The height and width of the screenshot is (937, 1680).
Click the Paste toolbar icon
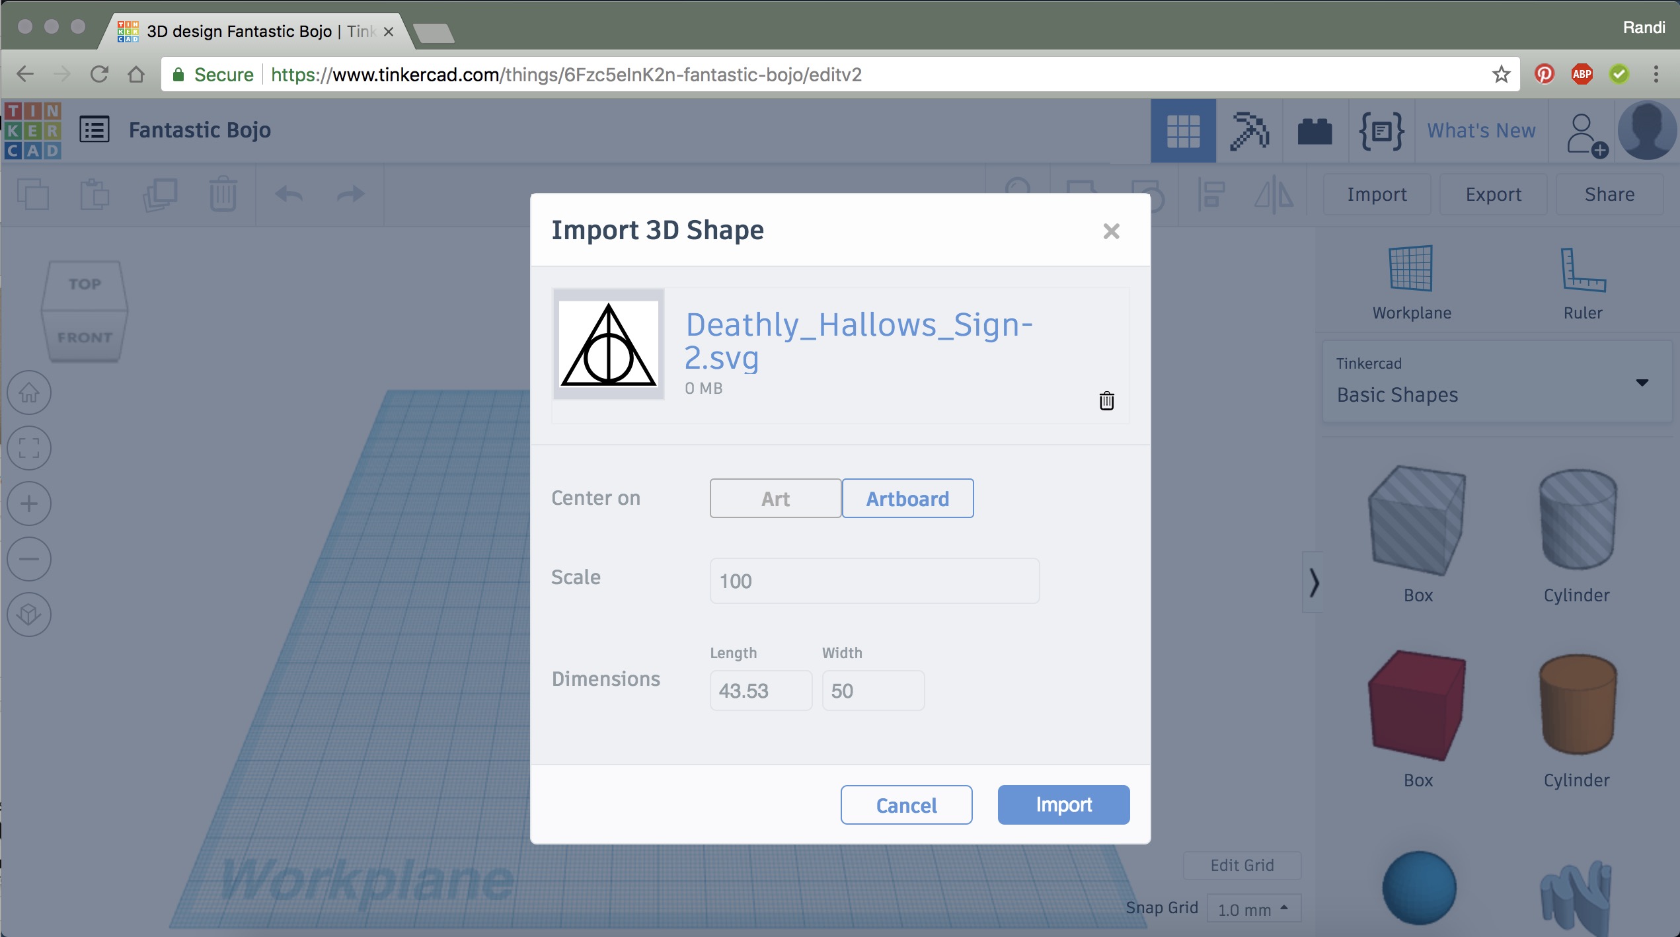[x=95, y=194]
